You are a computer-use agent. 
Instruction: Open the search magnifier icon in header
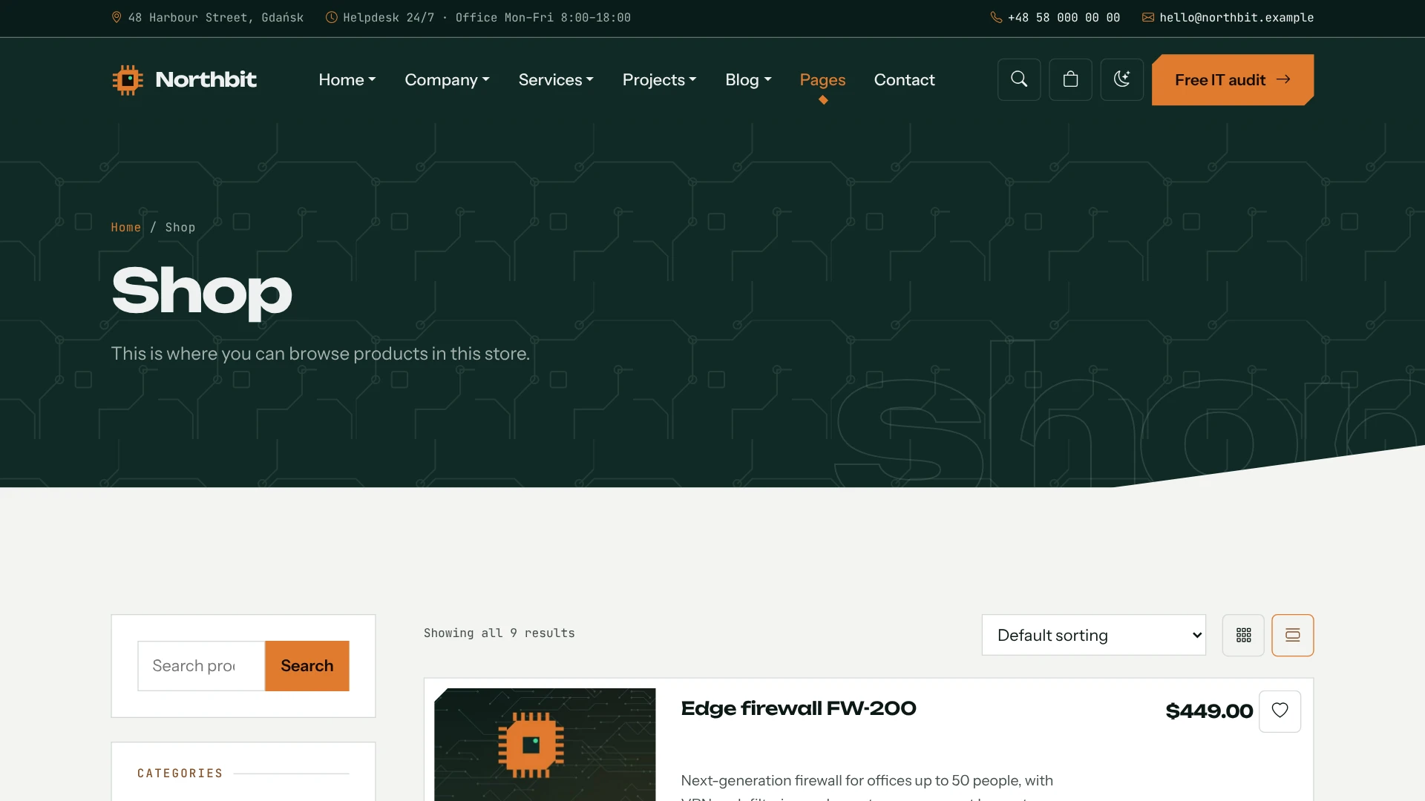click(x=1019, y=79)
